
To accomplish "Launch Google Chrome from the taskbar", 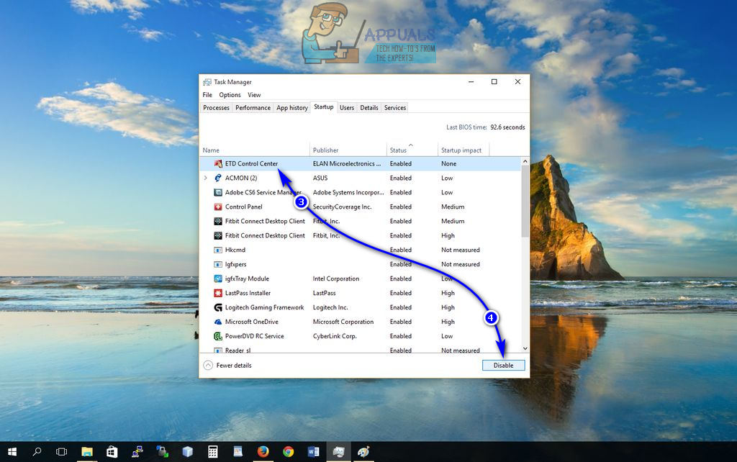I will (289, 452).
